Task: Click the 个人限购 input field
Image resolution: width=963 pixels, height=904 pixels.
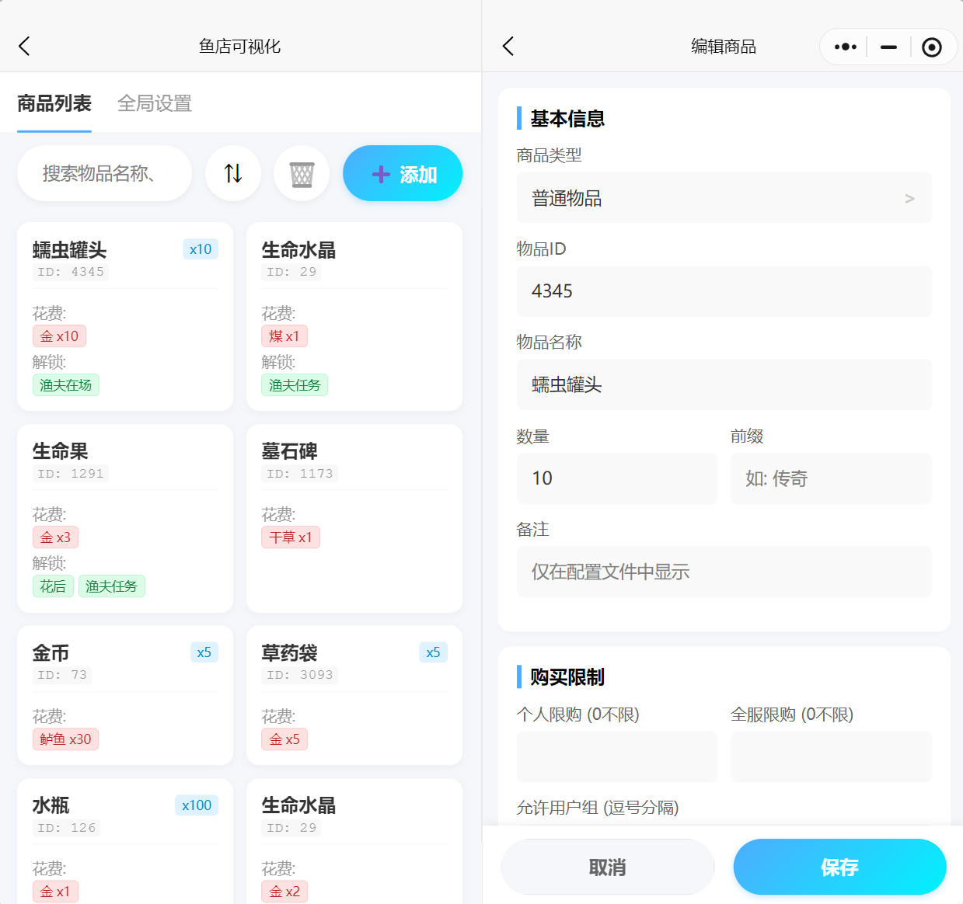Action: tap(616, 756)
